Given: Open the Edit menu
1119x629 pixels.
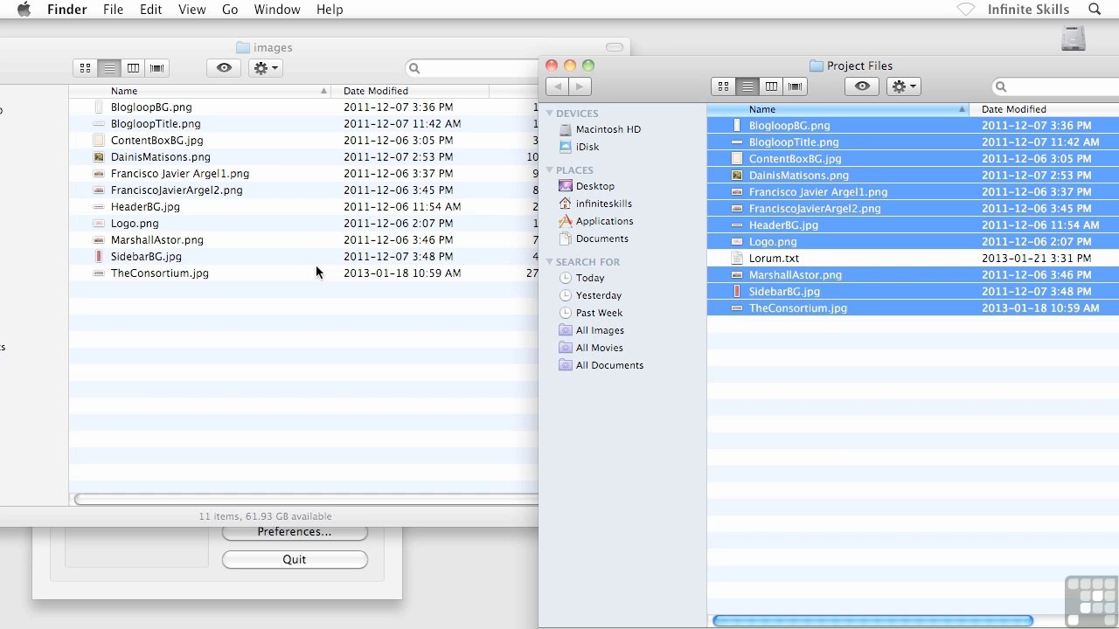Looking at the screenshot, I should tap(150, 10).
